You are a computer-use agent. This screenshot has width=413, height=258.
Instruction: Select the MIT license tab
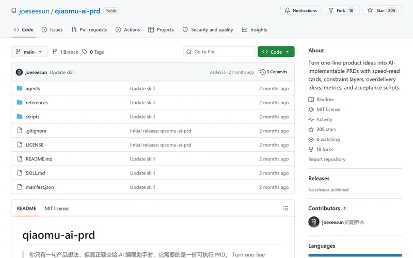pos(56,208)
